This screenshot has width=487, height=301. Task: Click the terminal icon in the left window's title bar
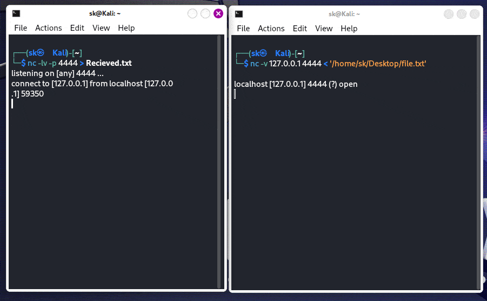[17, 13]
